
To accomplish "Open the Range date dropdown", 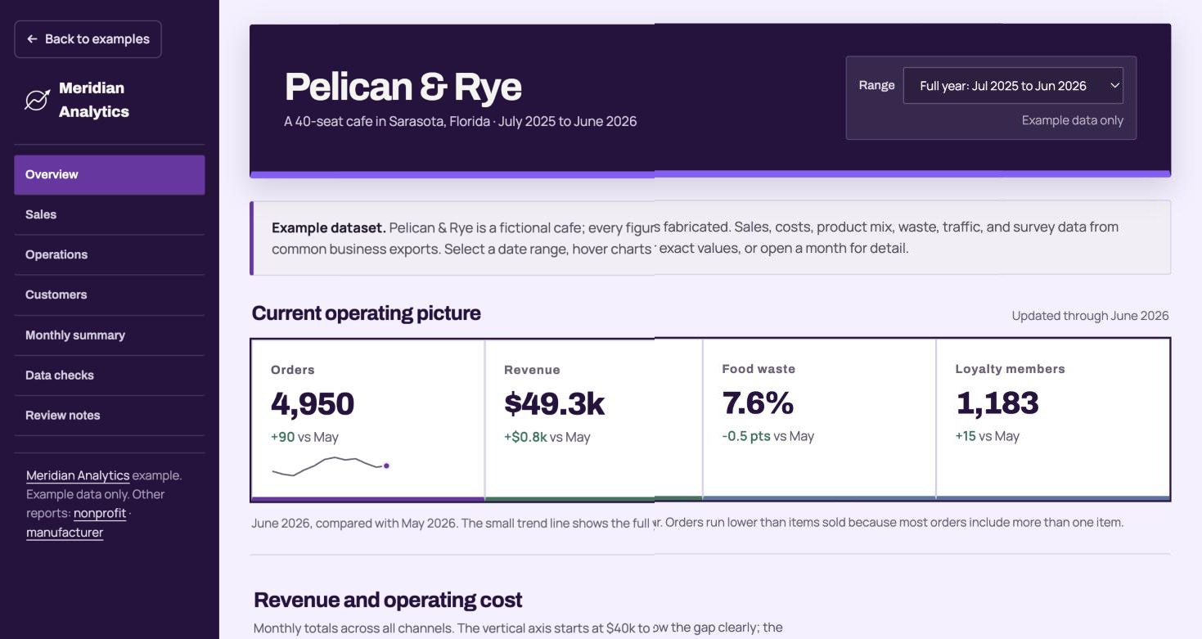I will tap(1013, 86).
